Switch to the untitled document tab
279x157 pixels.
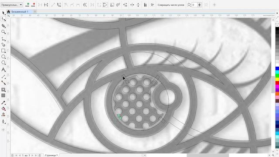click(x=20, y=12)
